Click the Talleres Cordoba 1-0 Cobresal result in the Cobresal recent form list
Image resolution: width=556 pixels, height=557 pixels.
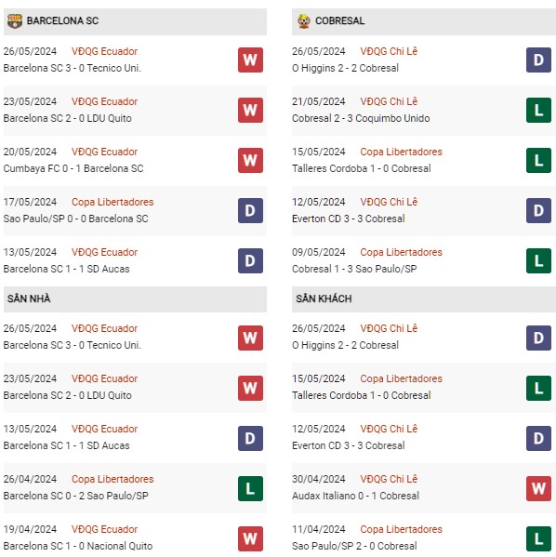[362, 168]
